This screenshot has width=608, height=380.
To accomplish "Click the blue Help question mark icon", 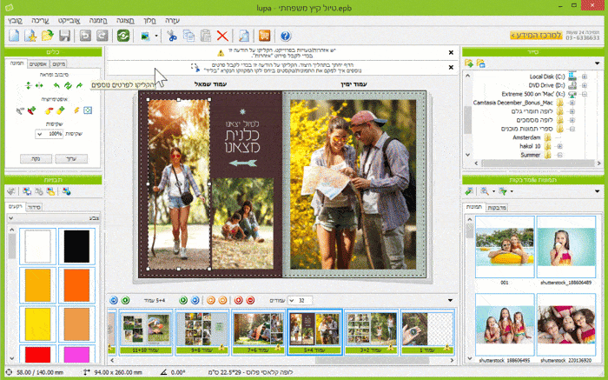I will pos(286,36).
